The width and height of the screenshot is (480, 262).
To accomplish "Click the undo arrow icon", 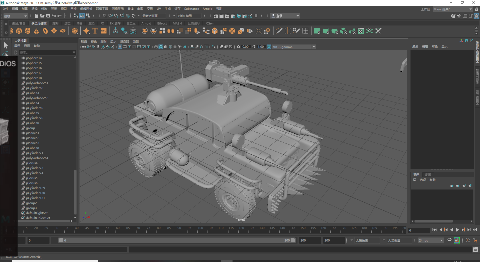I will tap(54, 16).
